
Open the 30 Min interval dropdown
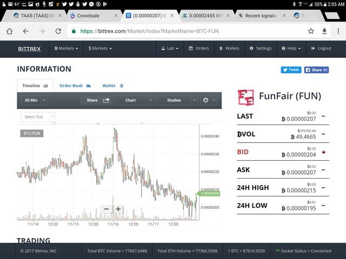tap(34, 100)
